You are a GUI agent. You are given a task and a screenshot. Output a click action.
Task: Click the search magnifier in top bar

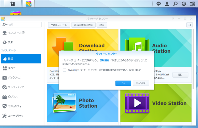click(x=175, y=4)
